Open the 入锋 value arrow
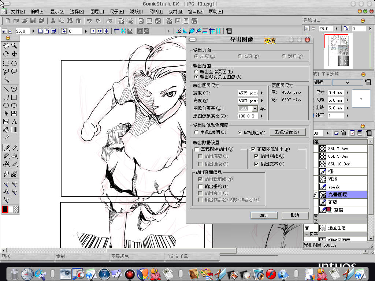Screen dimensions: 375x281 [348, 100]
